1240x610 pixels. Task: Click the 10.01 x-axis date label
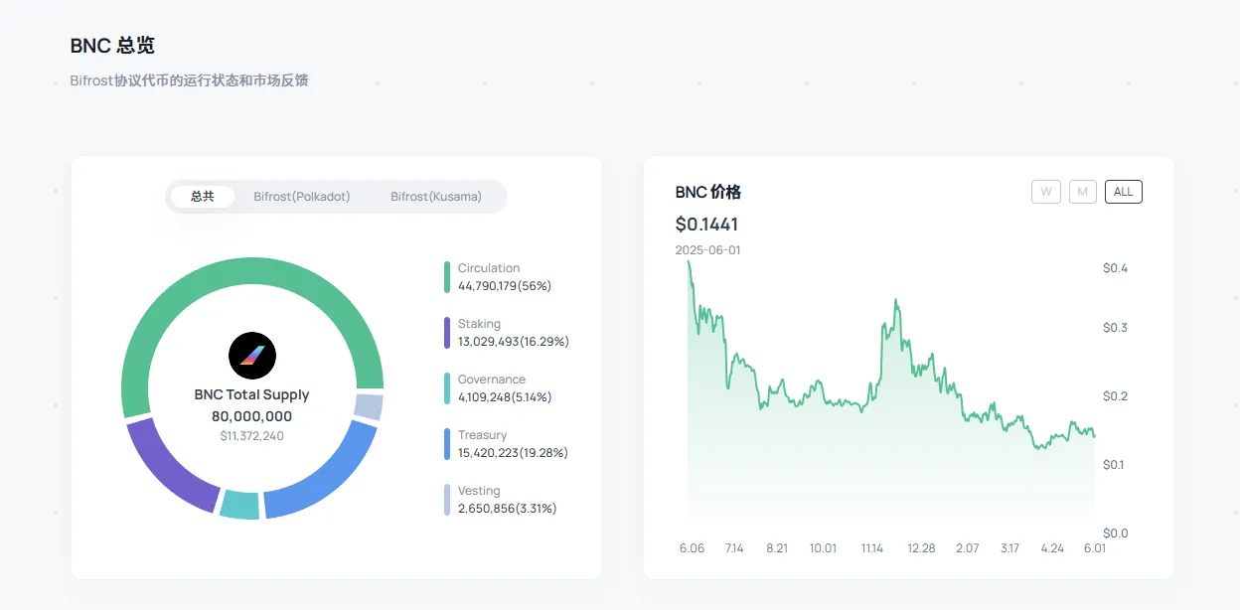click(x=824, y=548)
